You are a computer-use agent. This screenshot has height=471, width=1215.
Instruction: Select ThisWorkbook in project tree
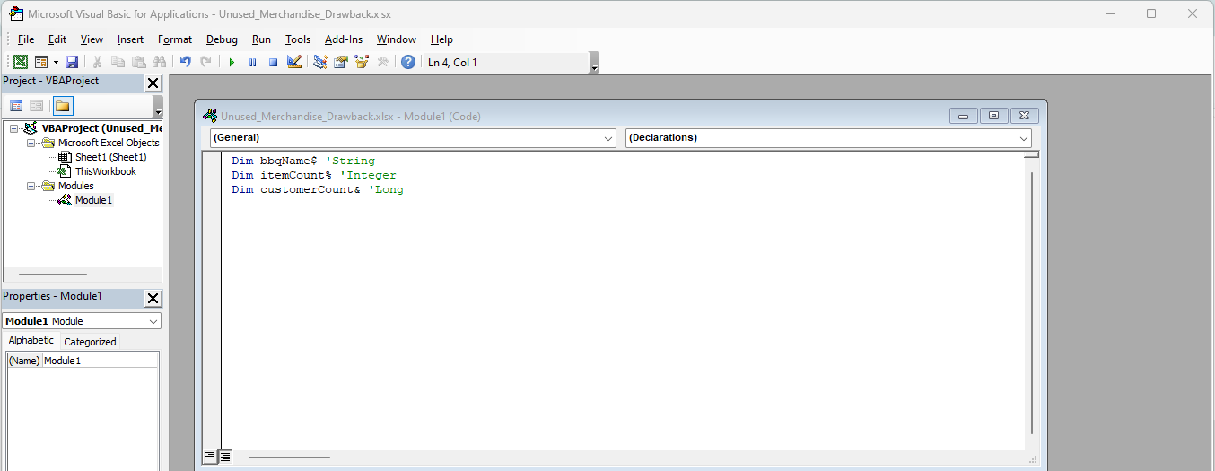pos(105,171)
